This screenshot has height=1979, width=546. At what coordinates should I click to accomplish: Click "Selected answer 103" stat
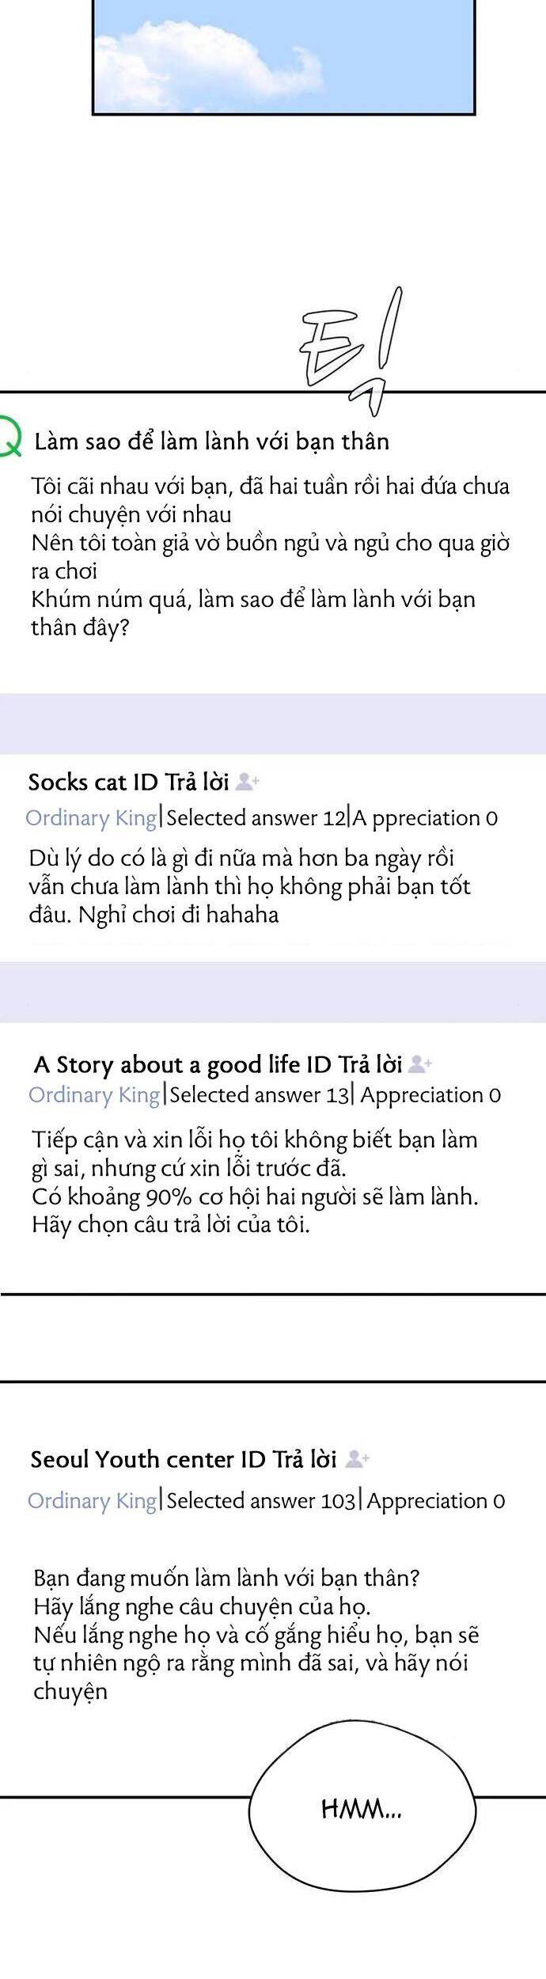[x=260, y=1499]
